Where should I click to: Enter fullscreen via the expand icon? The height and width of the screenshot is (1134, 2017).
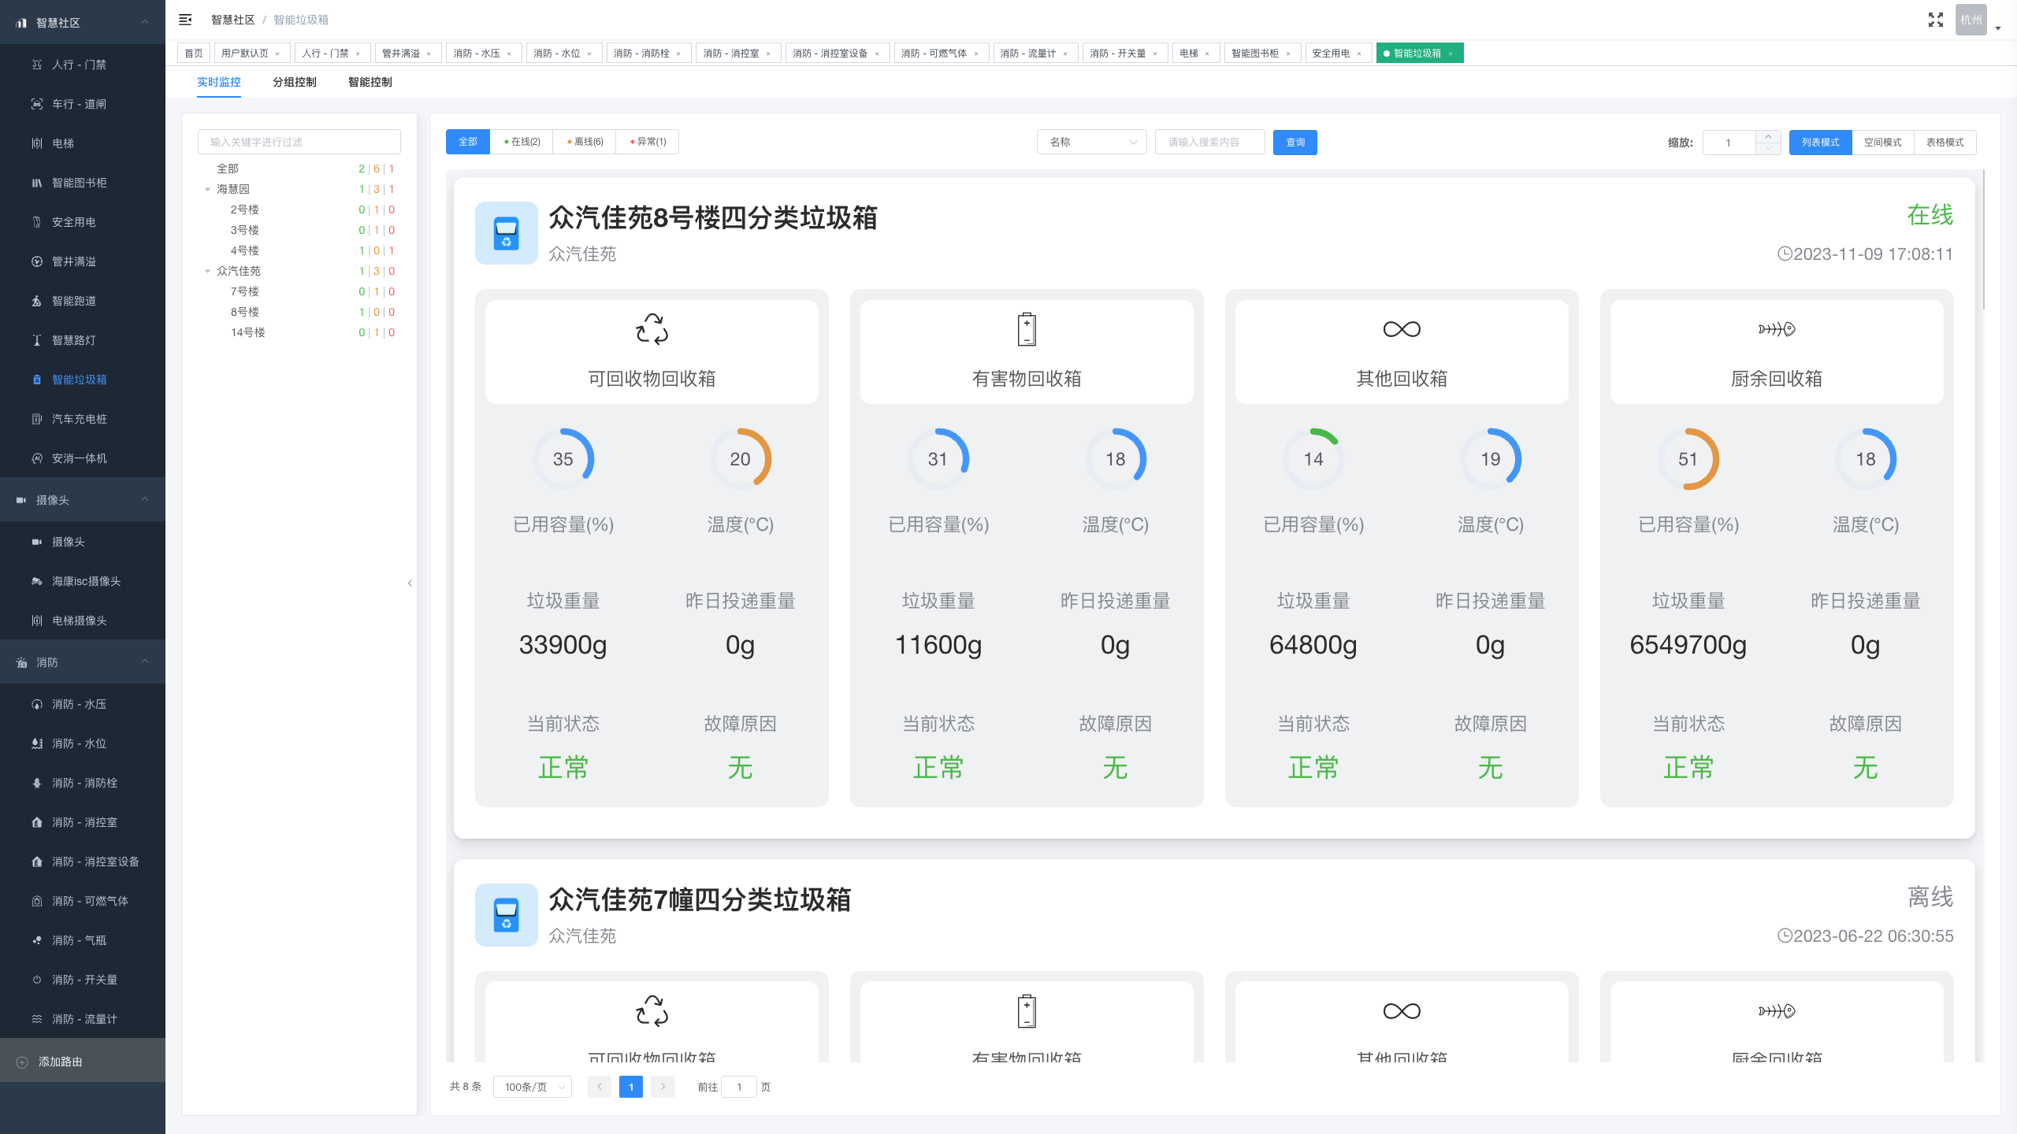(x=1936, y=20)
